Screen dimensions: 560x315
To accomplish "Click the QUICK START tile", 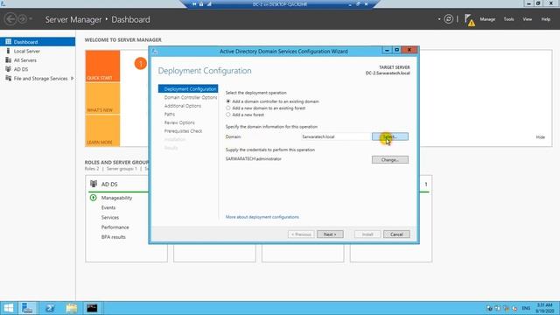I will click(102, 66).
